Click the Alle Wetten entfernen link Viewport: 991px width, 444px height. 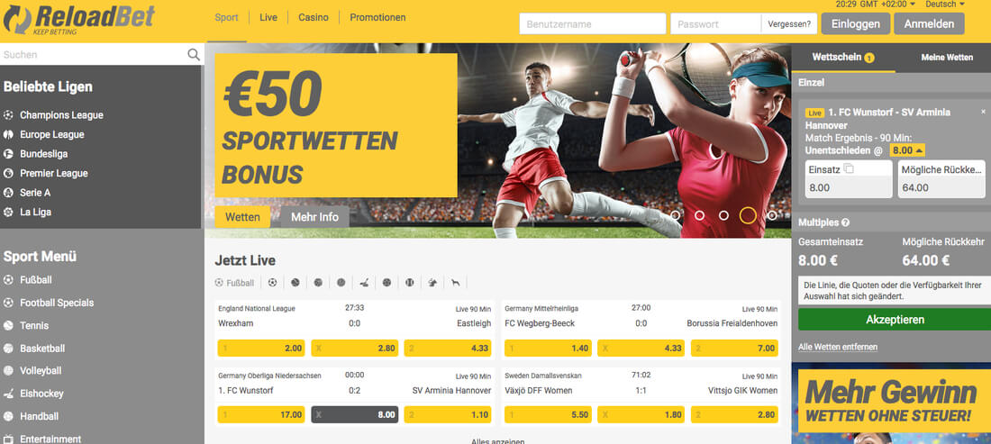coord(838,348)
